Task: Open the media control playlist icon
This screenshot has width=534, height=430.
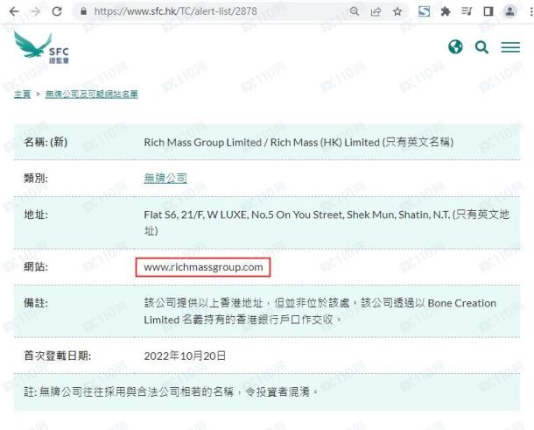Action: click(467, 11)
